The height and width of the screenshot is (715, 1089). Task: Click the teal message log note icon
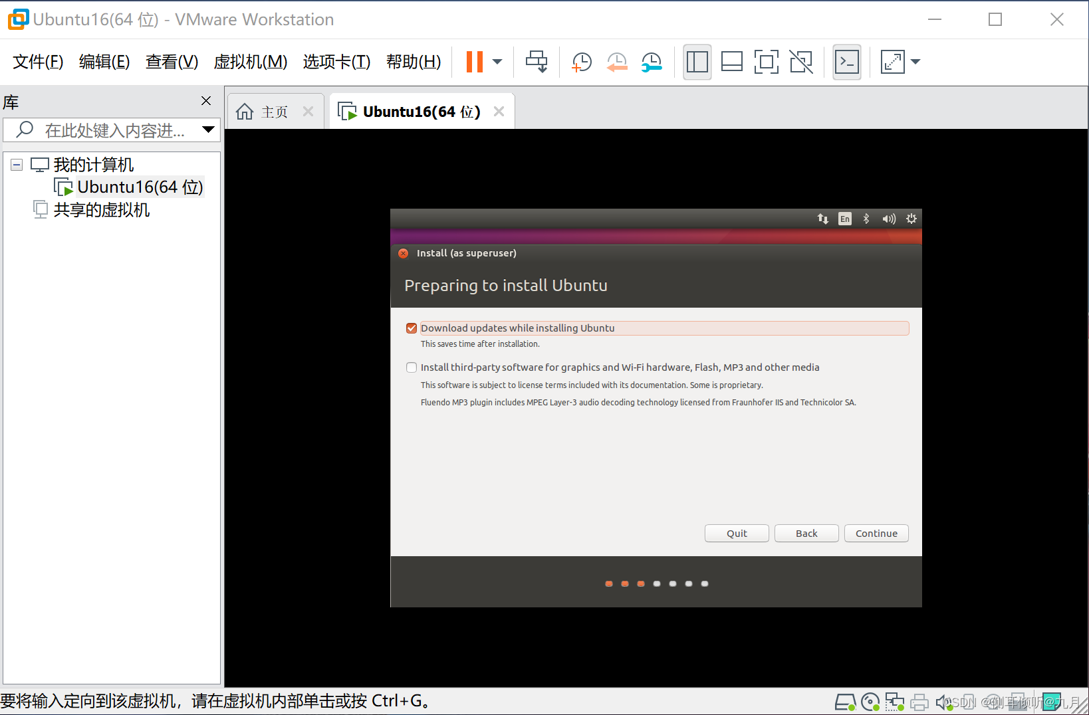coord(1052,702)
